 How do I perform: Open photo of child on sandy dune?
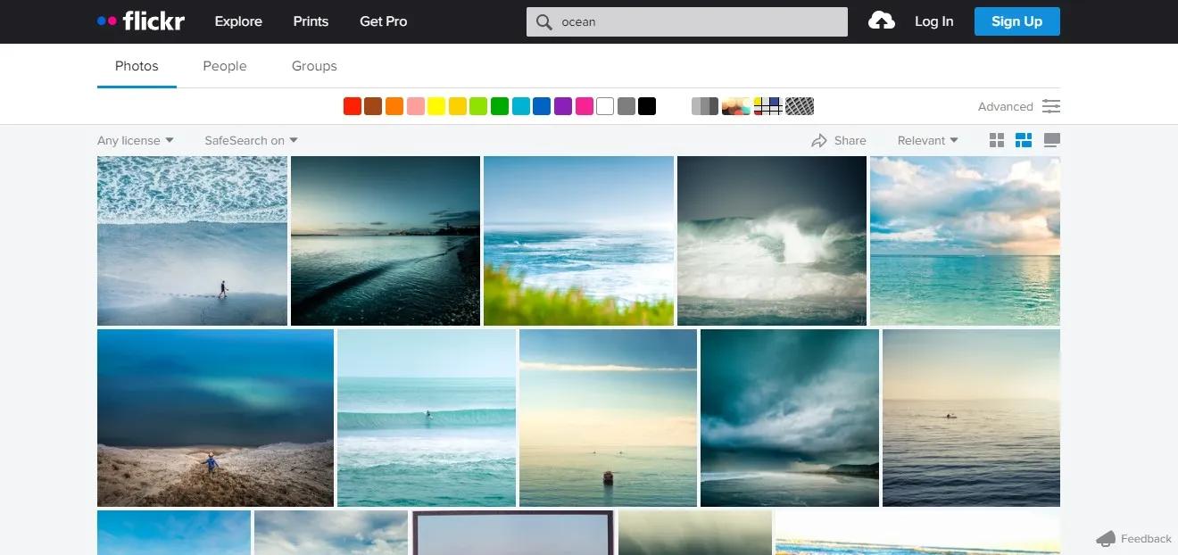tap(215, 418)
